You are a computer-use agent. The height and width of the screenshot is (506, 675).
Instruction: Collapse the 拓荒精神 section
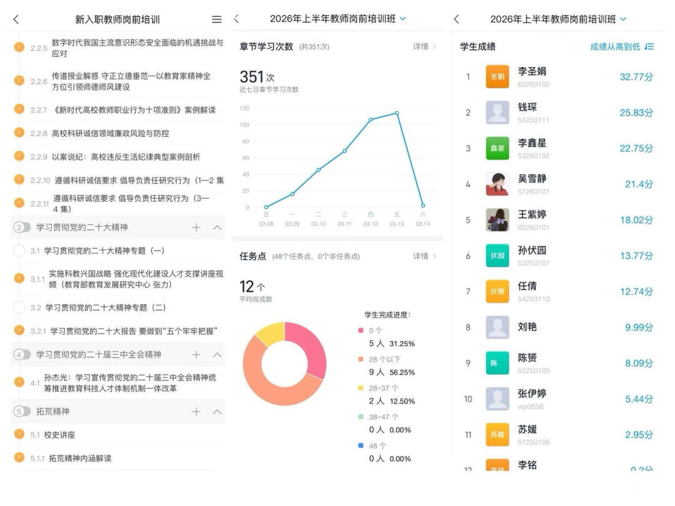tap(216, 411)
